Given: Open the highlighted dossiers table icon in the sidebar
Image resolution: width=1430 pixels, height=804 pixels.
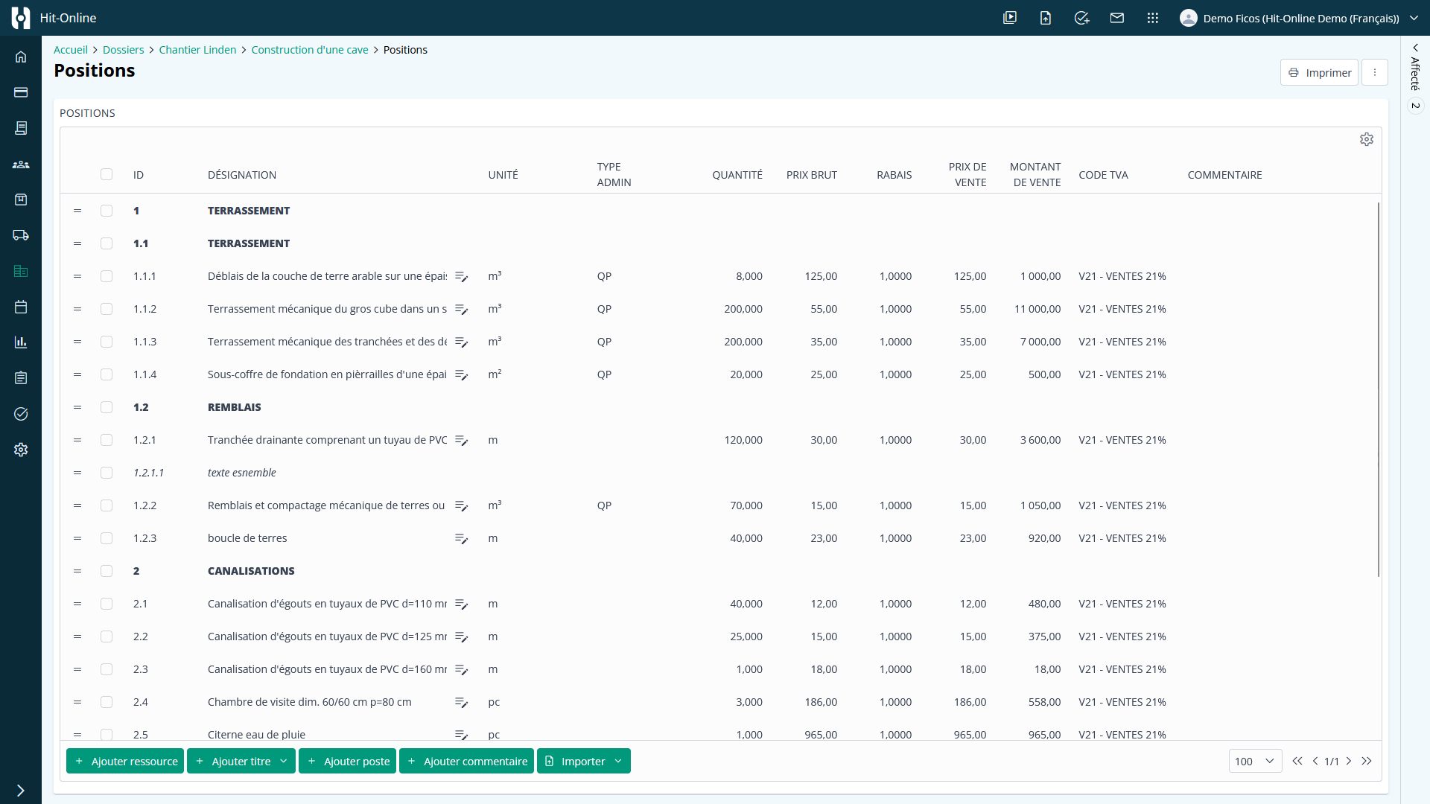Looking at the screenshot, I should pos(21,271).
